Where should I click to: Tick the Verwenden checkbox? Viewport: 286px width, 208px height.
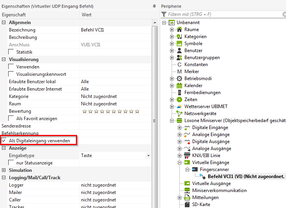pos(11,67)
